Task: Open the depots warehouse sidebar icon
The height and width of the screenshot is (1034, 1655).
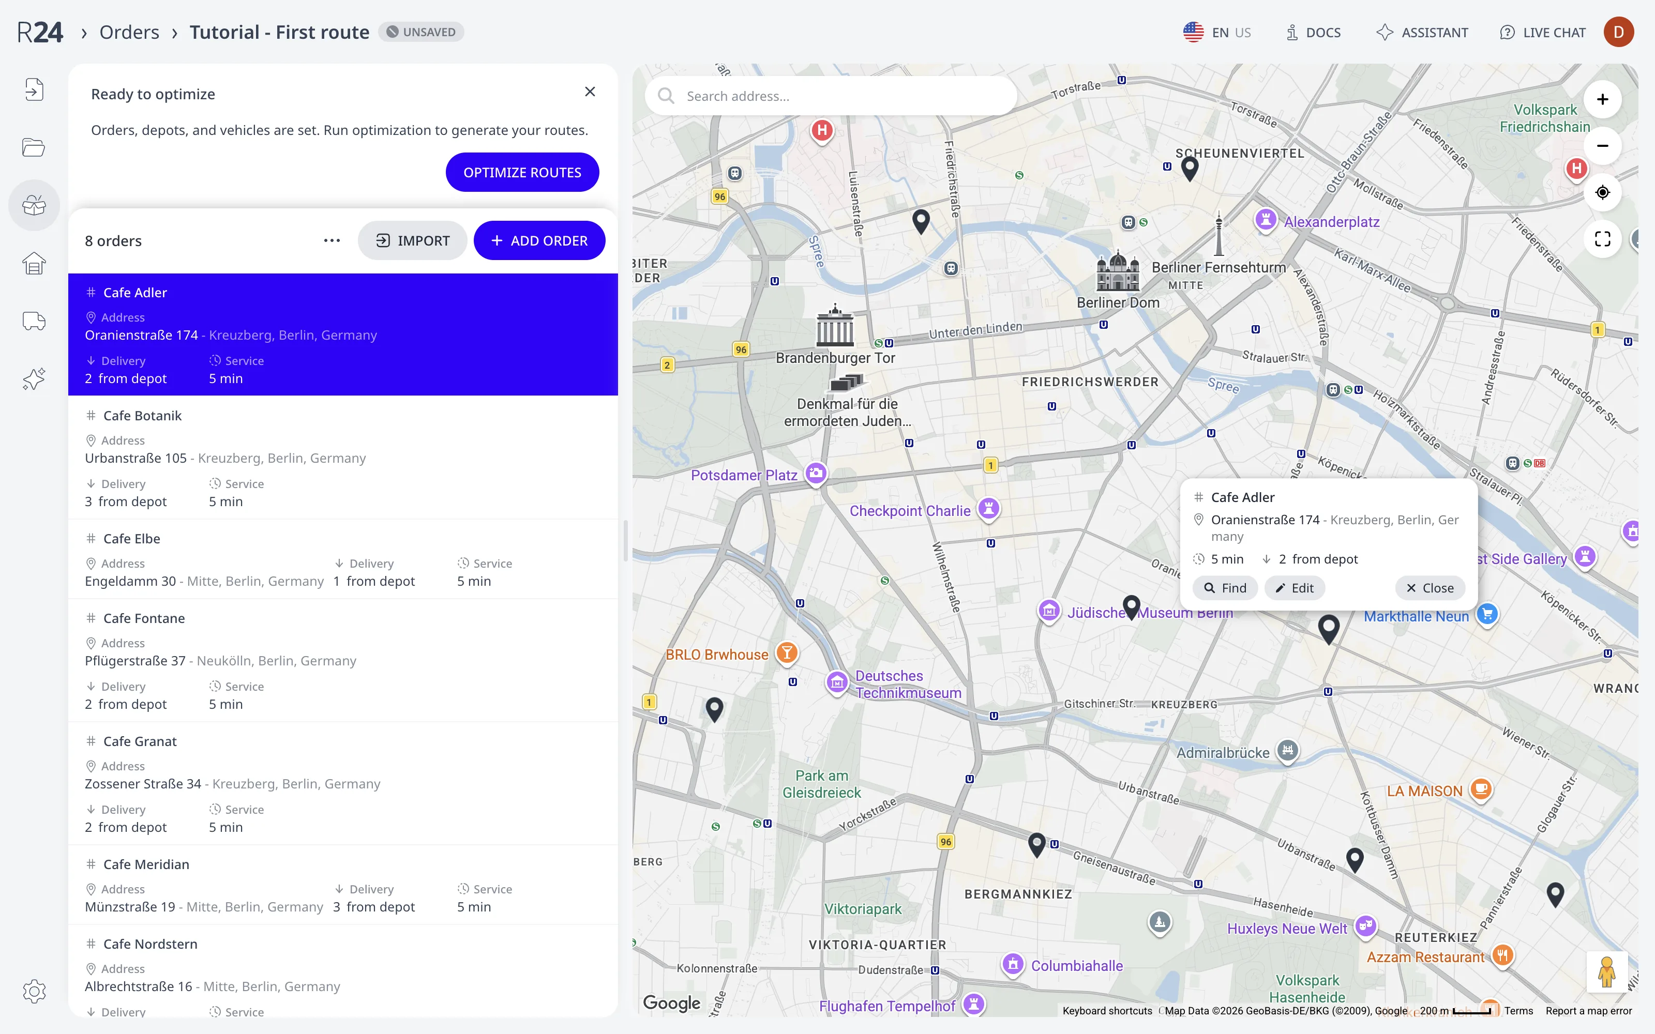Action: (34, 263)
